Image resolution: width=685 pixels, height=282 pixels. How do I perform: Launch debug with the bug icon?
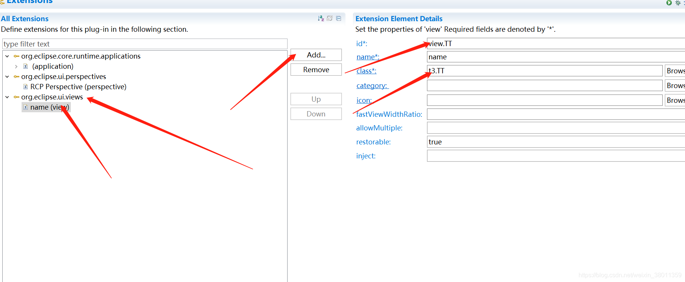point(678,3)
